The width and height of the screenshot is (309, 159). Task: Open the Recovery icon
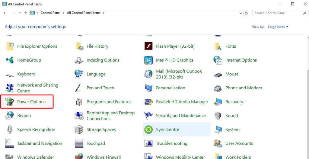(x=218, y=102)
